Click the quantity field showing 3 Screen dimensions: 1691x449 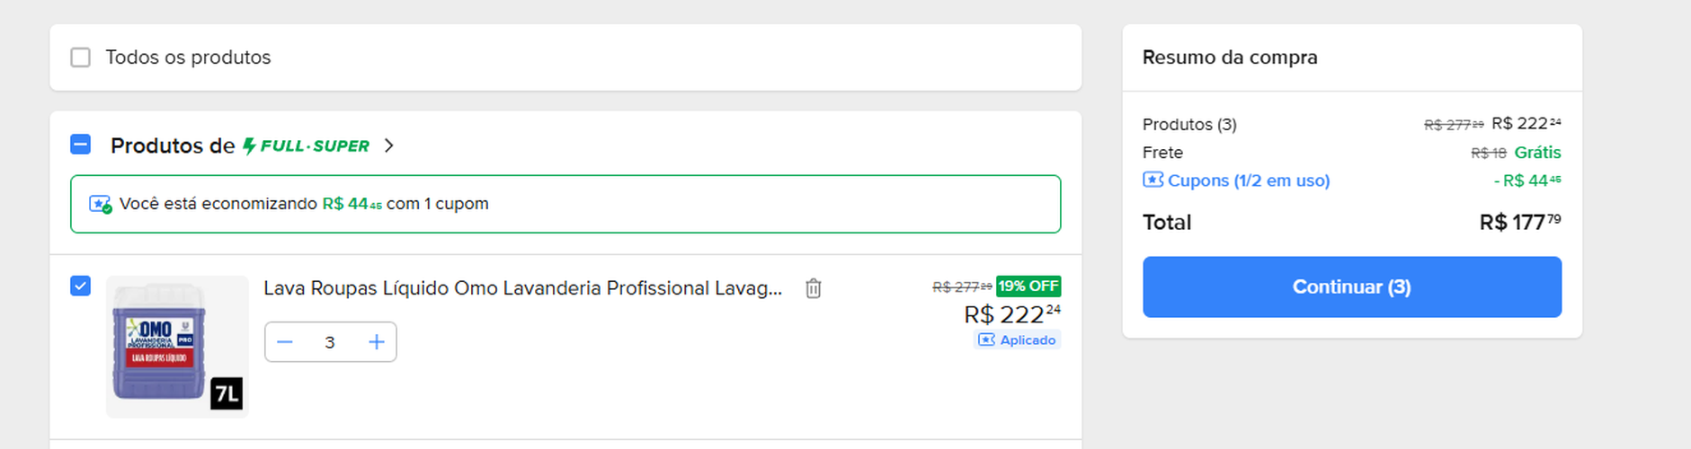(x=330, y=342)
